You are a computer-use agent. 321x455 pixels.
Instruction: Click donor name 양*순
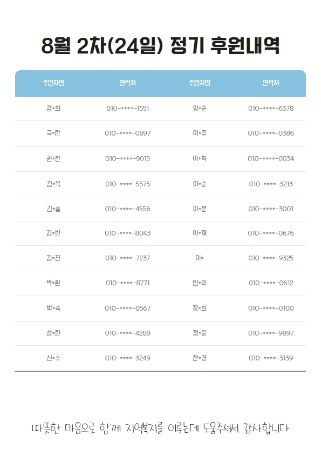(200, 108)
